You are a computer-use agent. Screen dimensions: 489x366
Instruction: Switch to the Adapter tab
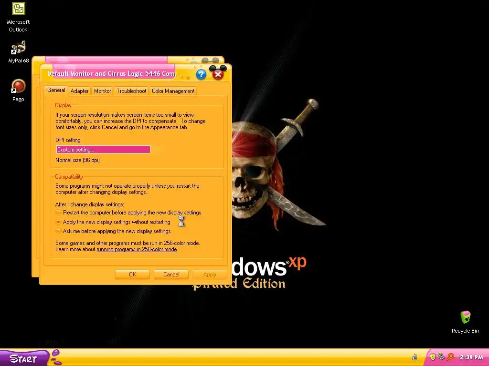[x=79, y=91]
